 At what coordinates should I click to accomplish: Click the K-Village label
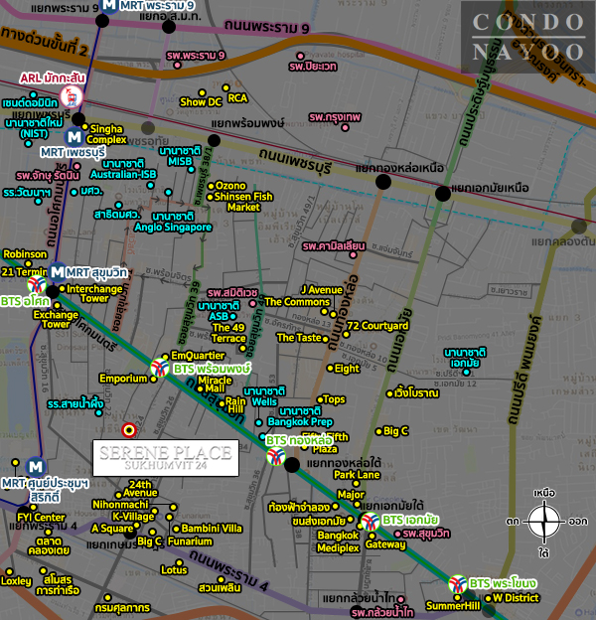pyautogui.click(x=133, y=517)
